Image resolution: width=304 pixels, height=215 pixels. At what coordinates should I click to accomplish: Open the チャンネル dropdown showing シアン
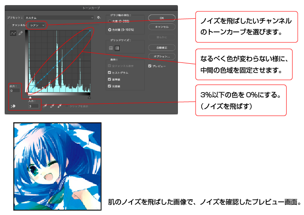tap(37, 25)
